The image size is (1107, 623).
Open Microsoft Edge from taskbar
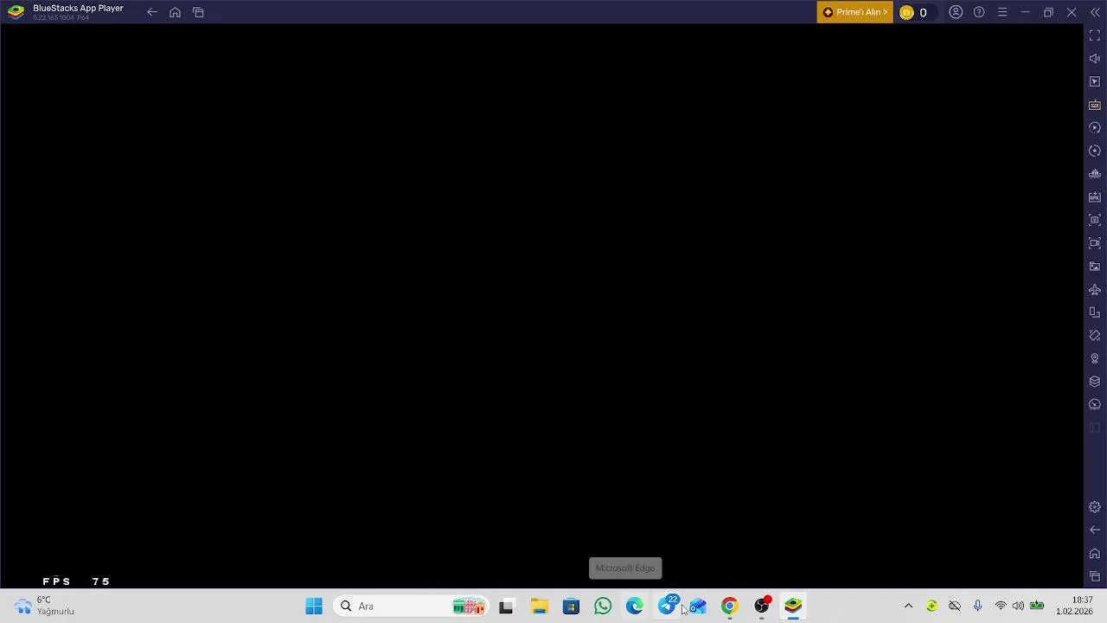635,607
